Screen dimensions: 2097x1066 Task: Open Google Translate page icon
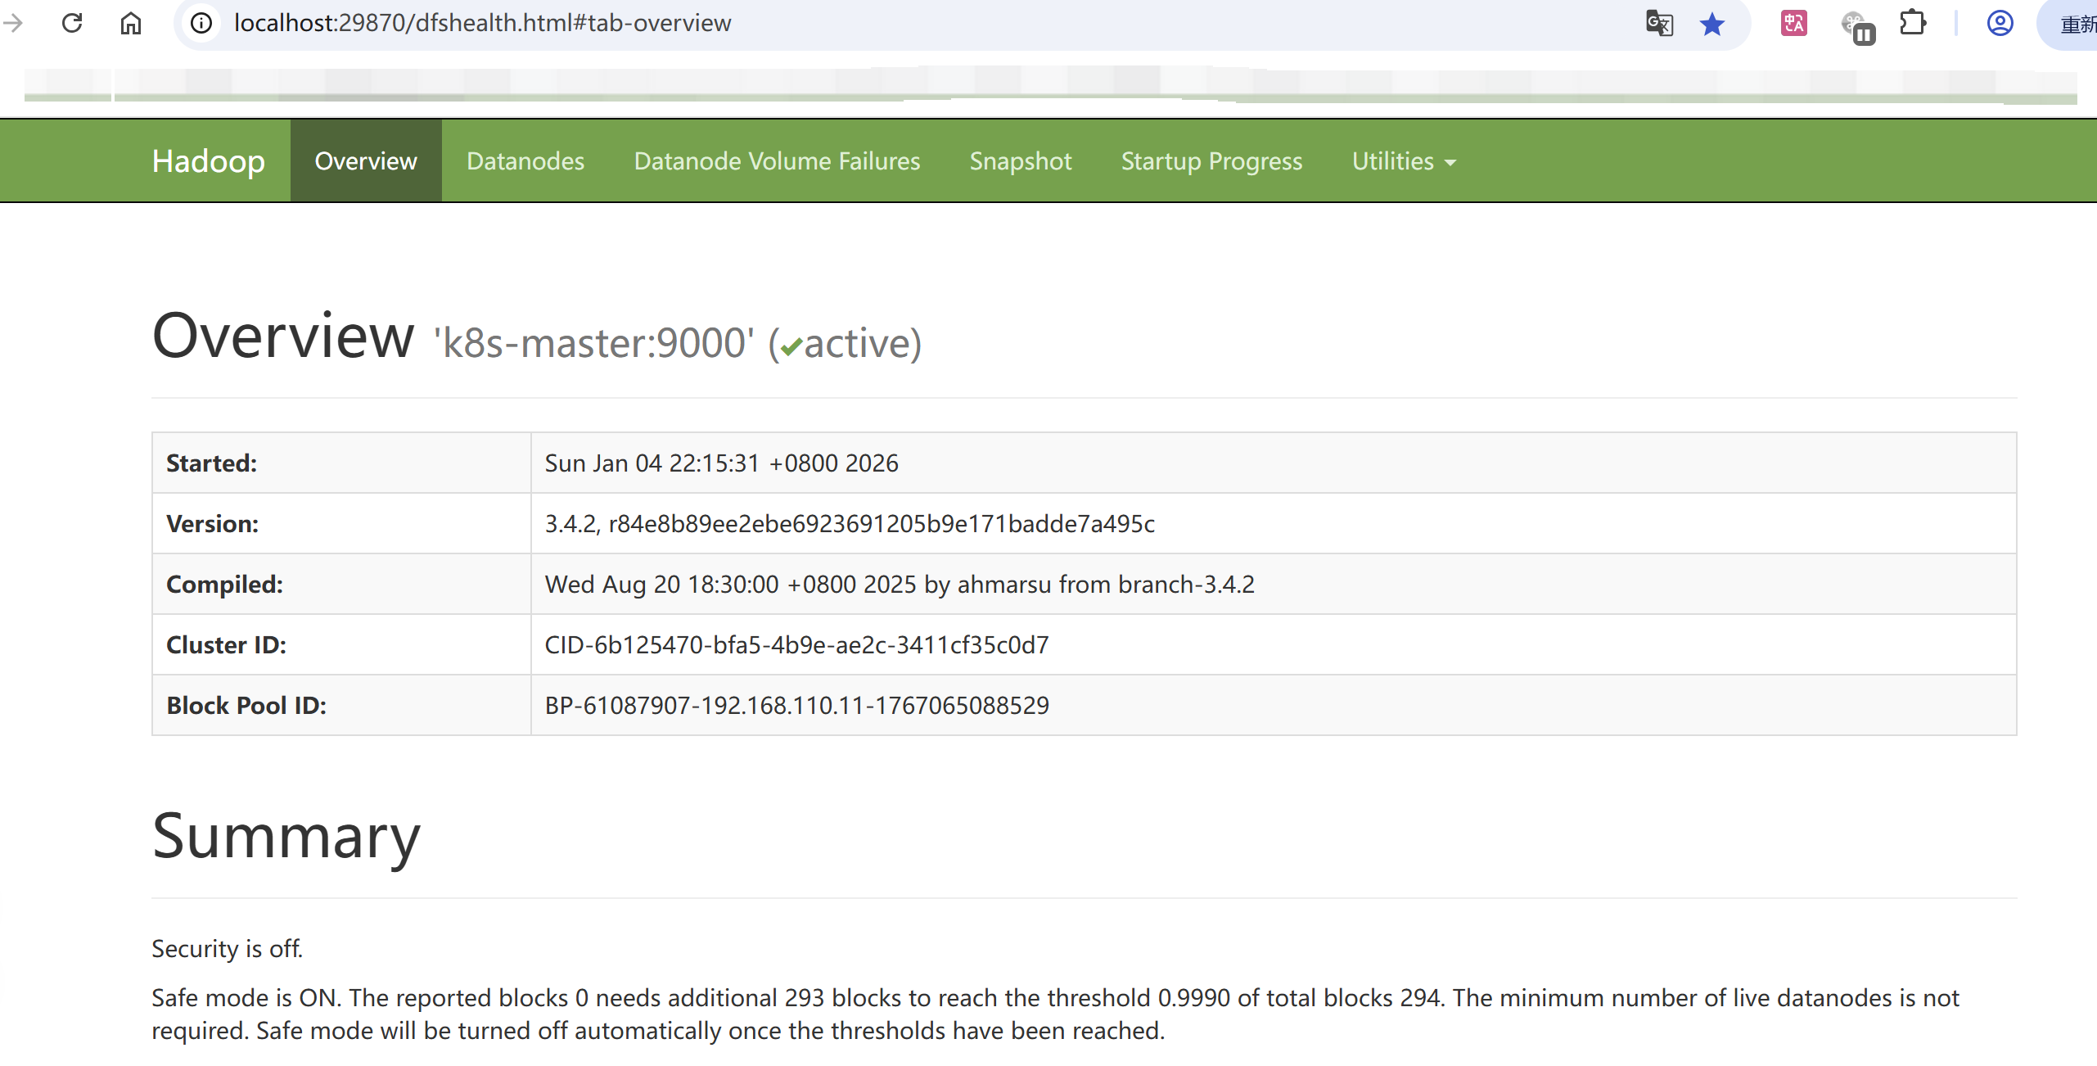(x=1659, y=23)
